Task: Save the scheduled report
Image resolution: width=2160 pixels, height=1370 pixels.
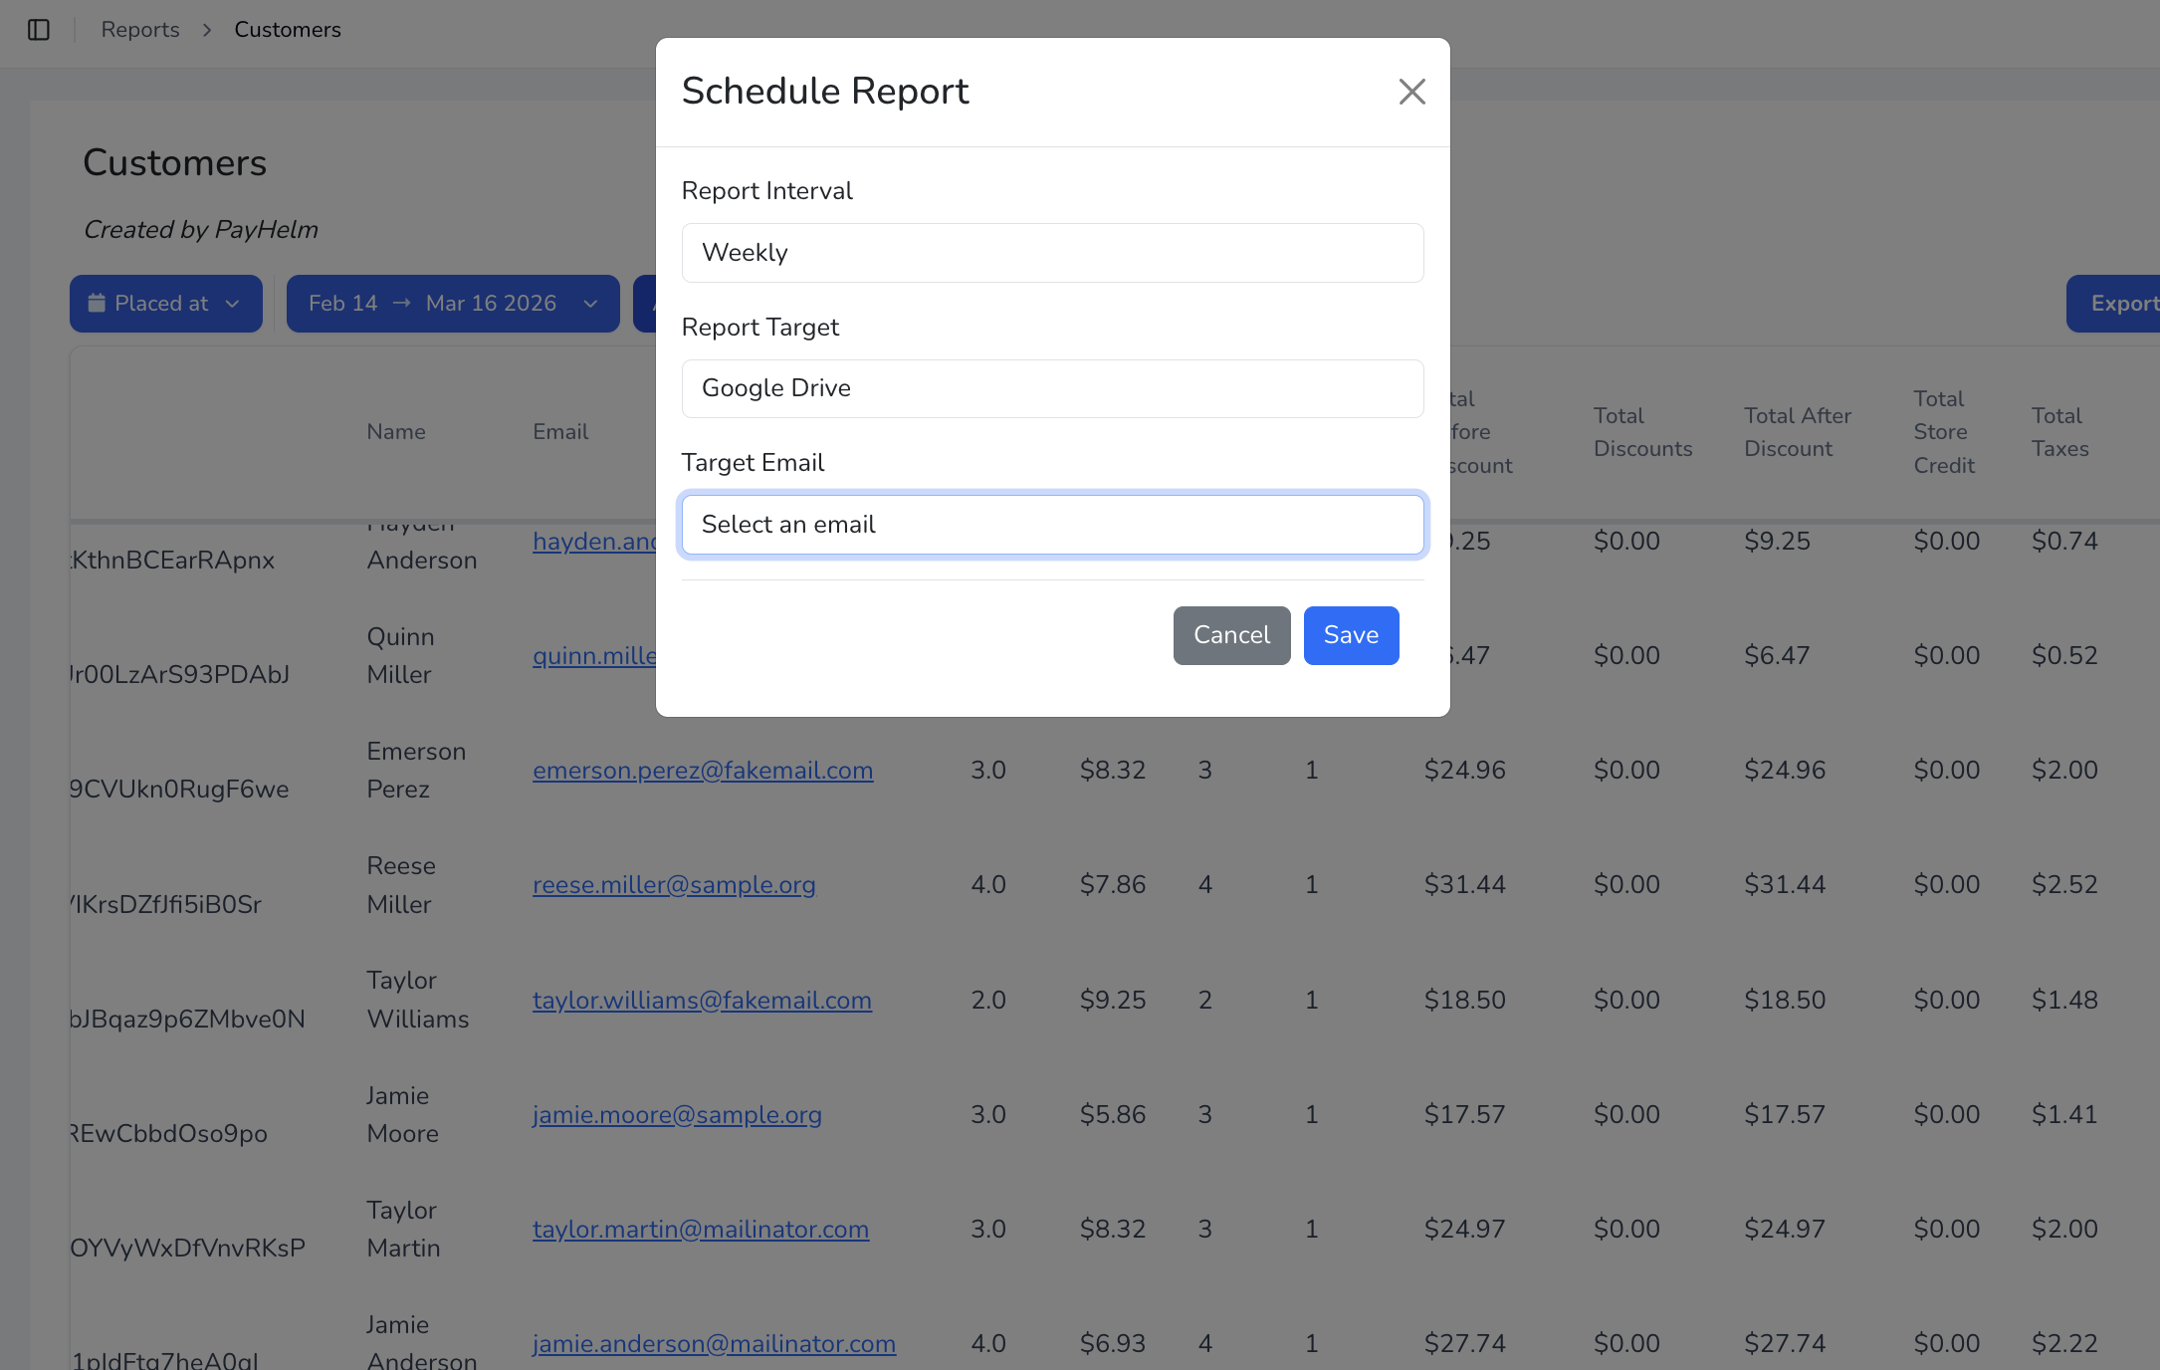Action: 1351,635
